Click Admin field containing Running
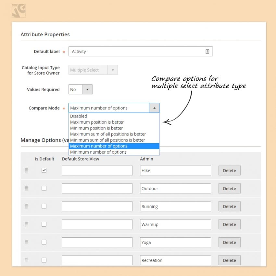The width and height of the screenshot is (276, 276). (x=175, y=206)
